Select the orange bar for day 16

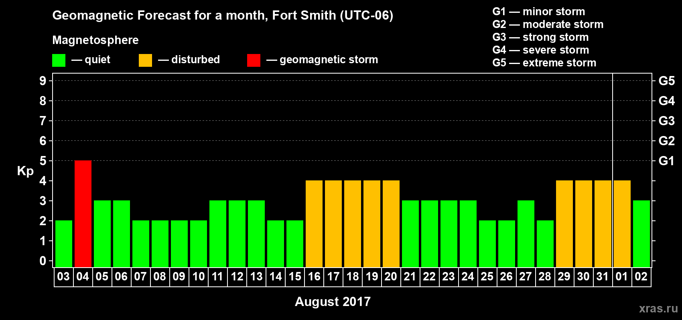click(x=314, y=224)
